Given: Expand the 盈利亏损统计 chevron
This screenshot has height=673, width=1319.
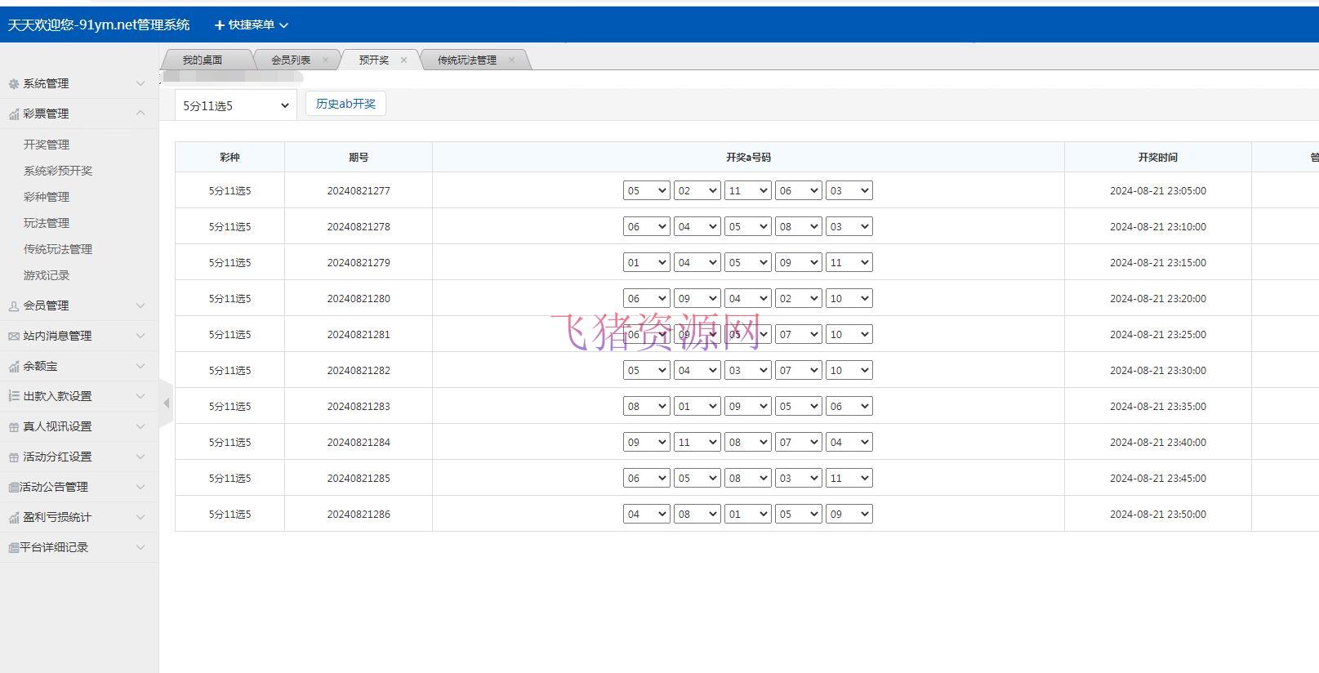Looking at the screenshot, I should (140, 517).
